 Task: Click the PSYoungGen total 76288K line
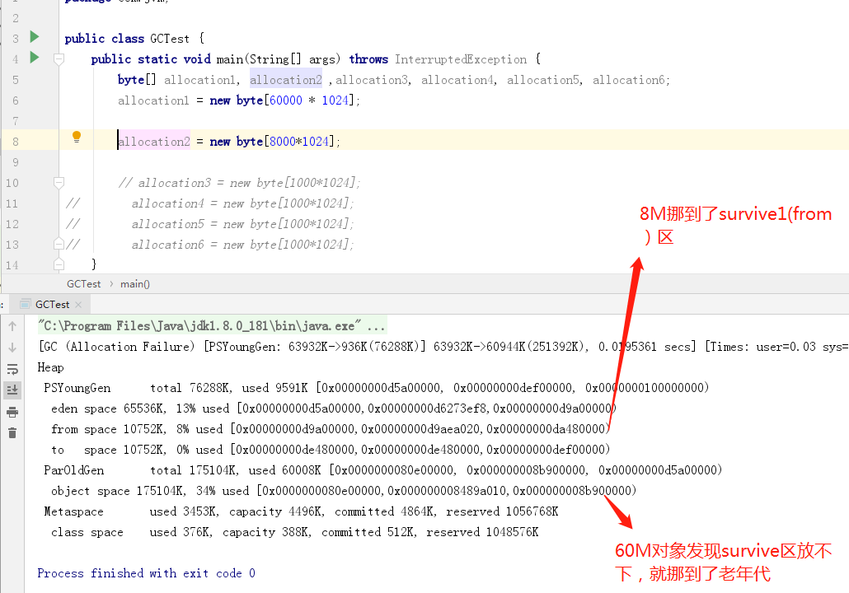pos(376,388)
